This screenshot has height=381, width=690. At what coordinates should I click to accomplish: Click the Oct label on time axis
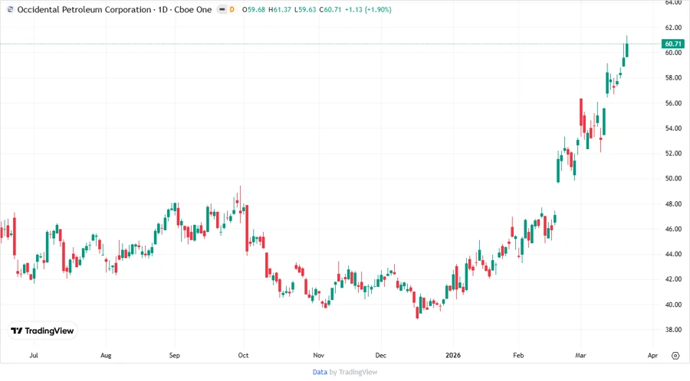243,356
